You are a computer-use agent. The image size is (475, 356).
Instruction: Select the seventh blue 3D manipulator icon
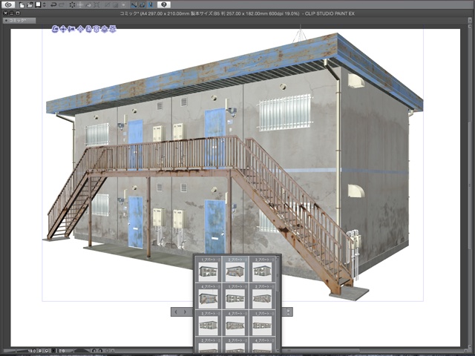click(105, 30)
